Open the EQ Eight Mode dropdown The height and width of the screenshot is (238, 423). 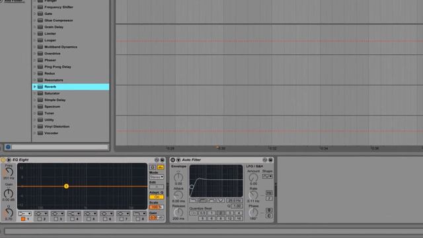[157, 177]
